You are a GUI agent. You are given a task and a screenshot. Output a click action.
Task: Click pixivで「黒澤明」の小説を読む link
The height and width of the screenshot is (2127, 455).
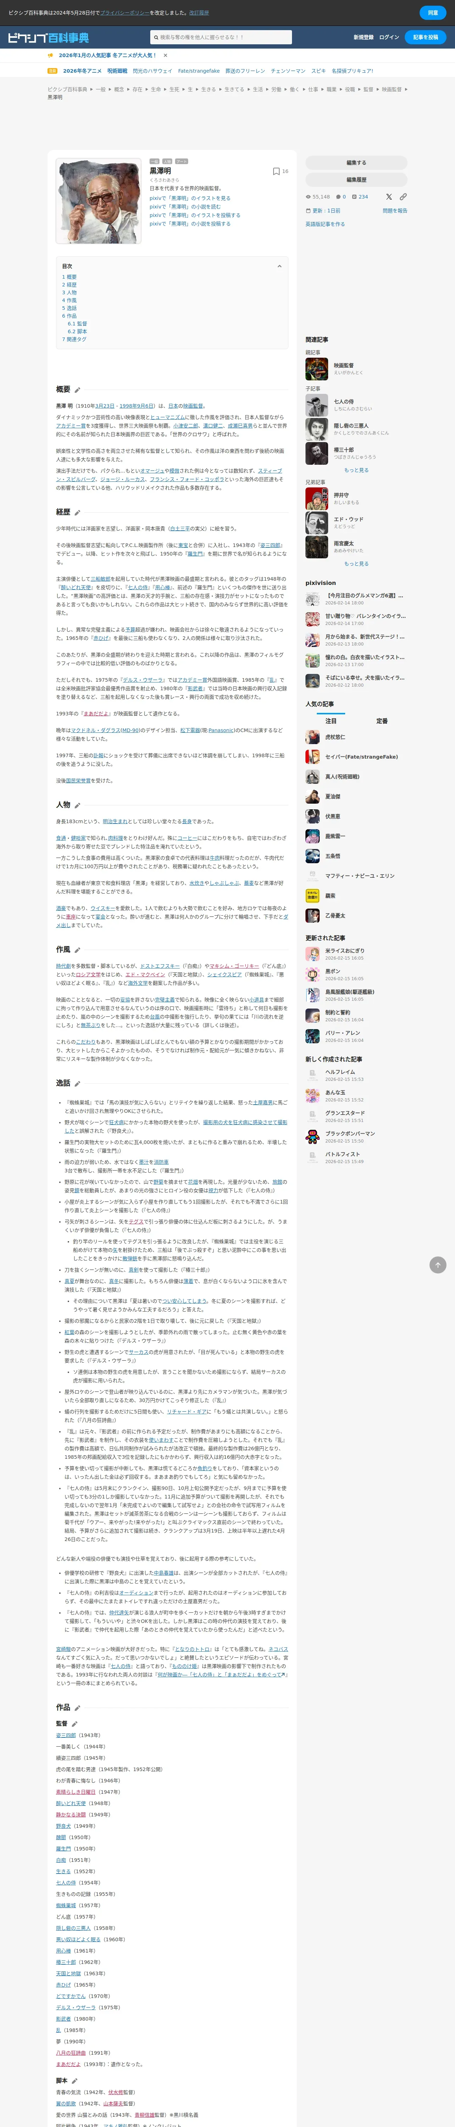point(185,206)
